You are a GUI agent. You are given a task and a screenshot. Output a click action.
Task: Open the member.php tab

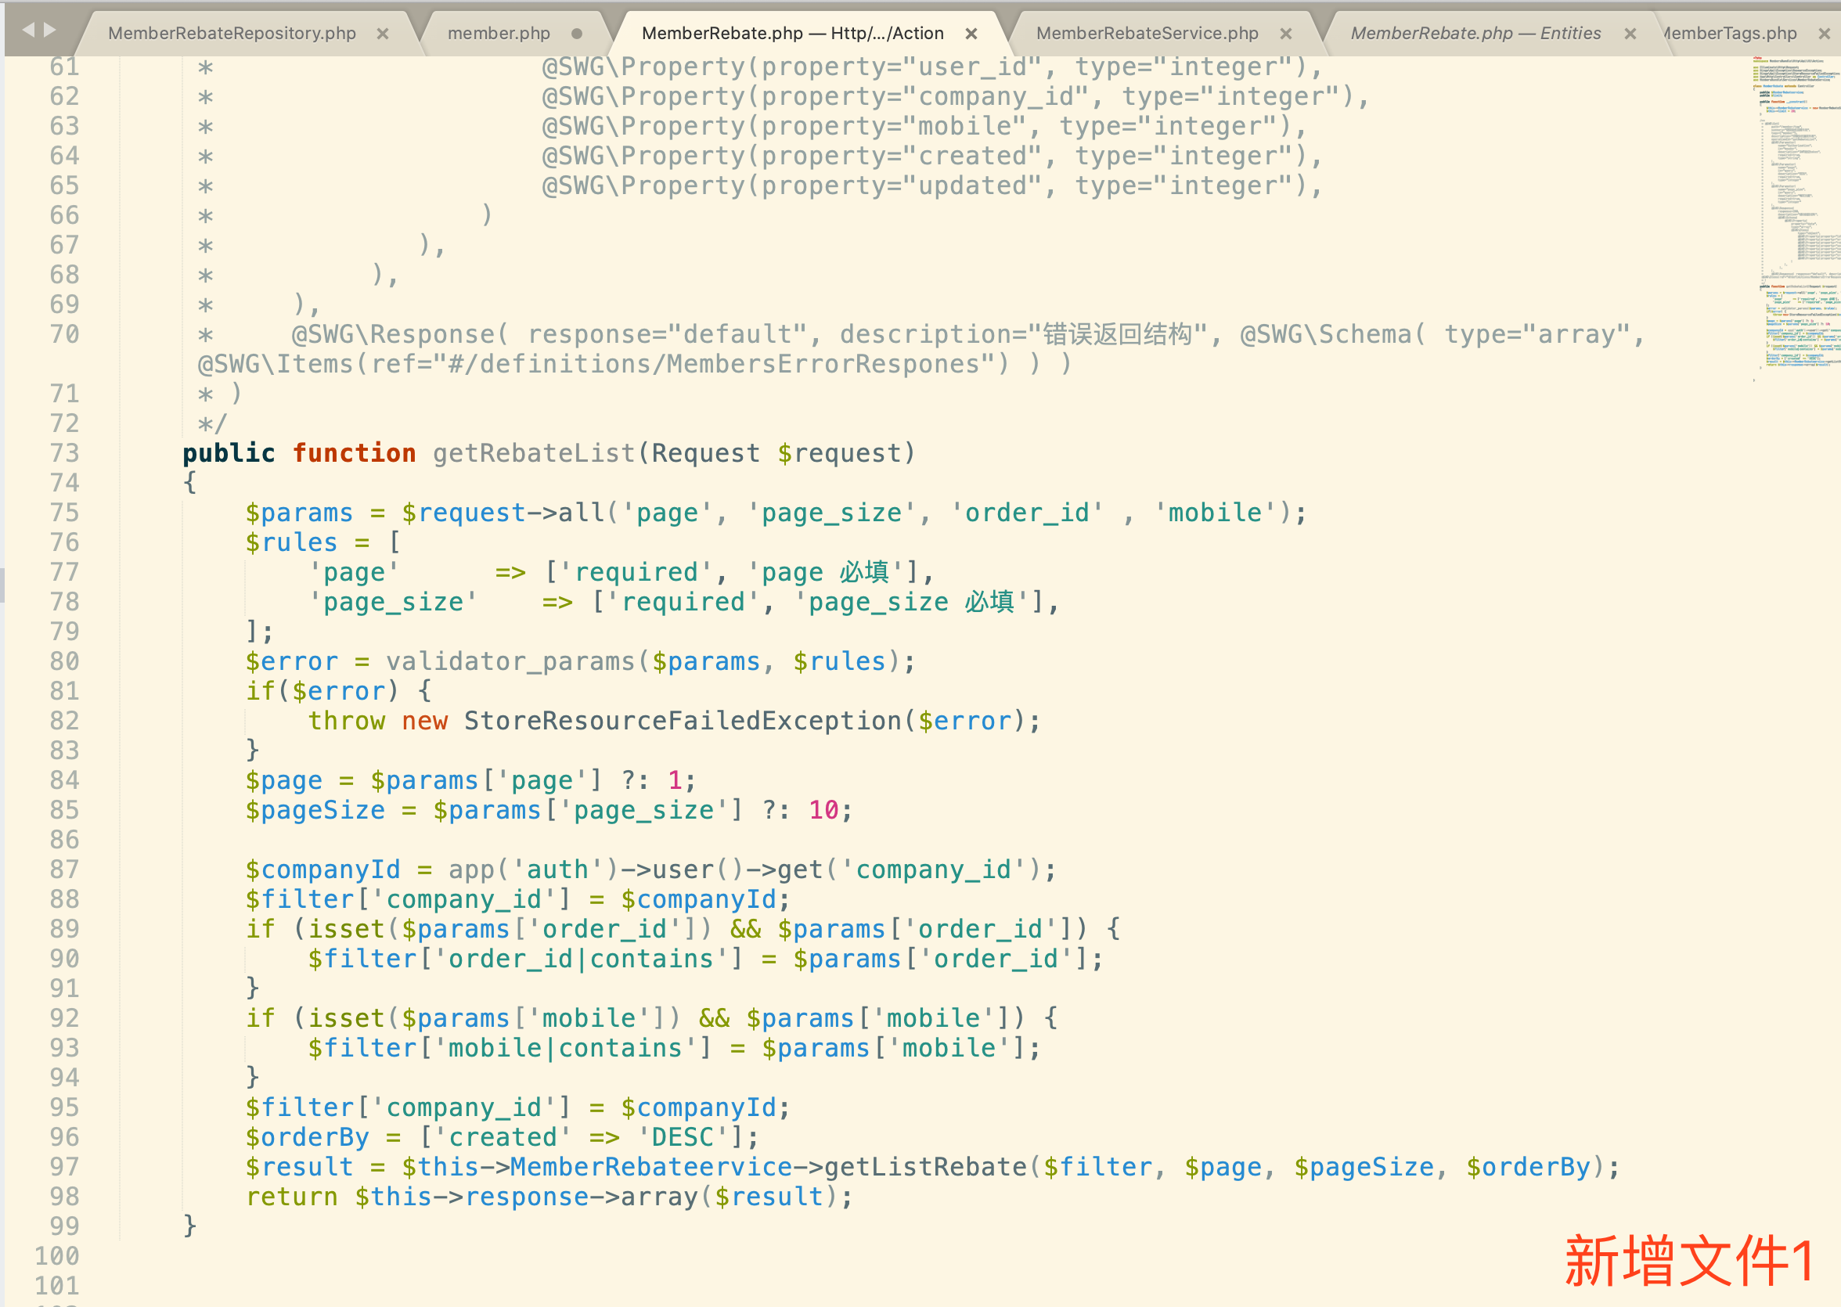point(499,34)
